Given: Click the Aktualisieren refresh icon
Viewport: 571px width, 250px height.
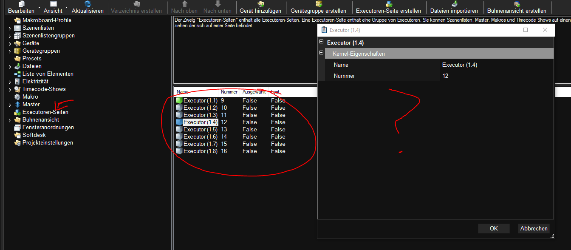Looking at the screenshot, I should coord(88,4).
